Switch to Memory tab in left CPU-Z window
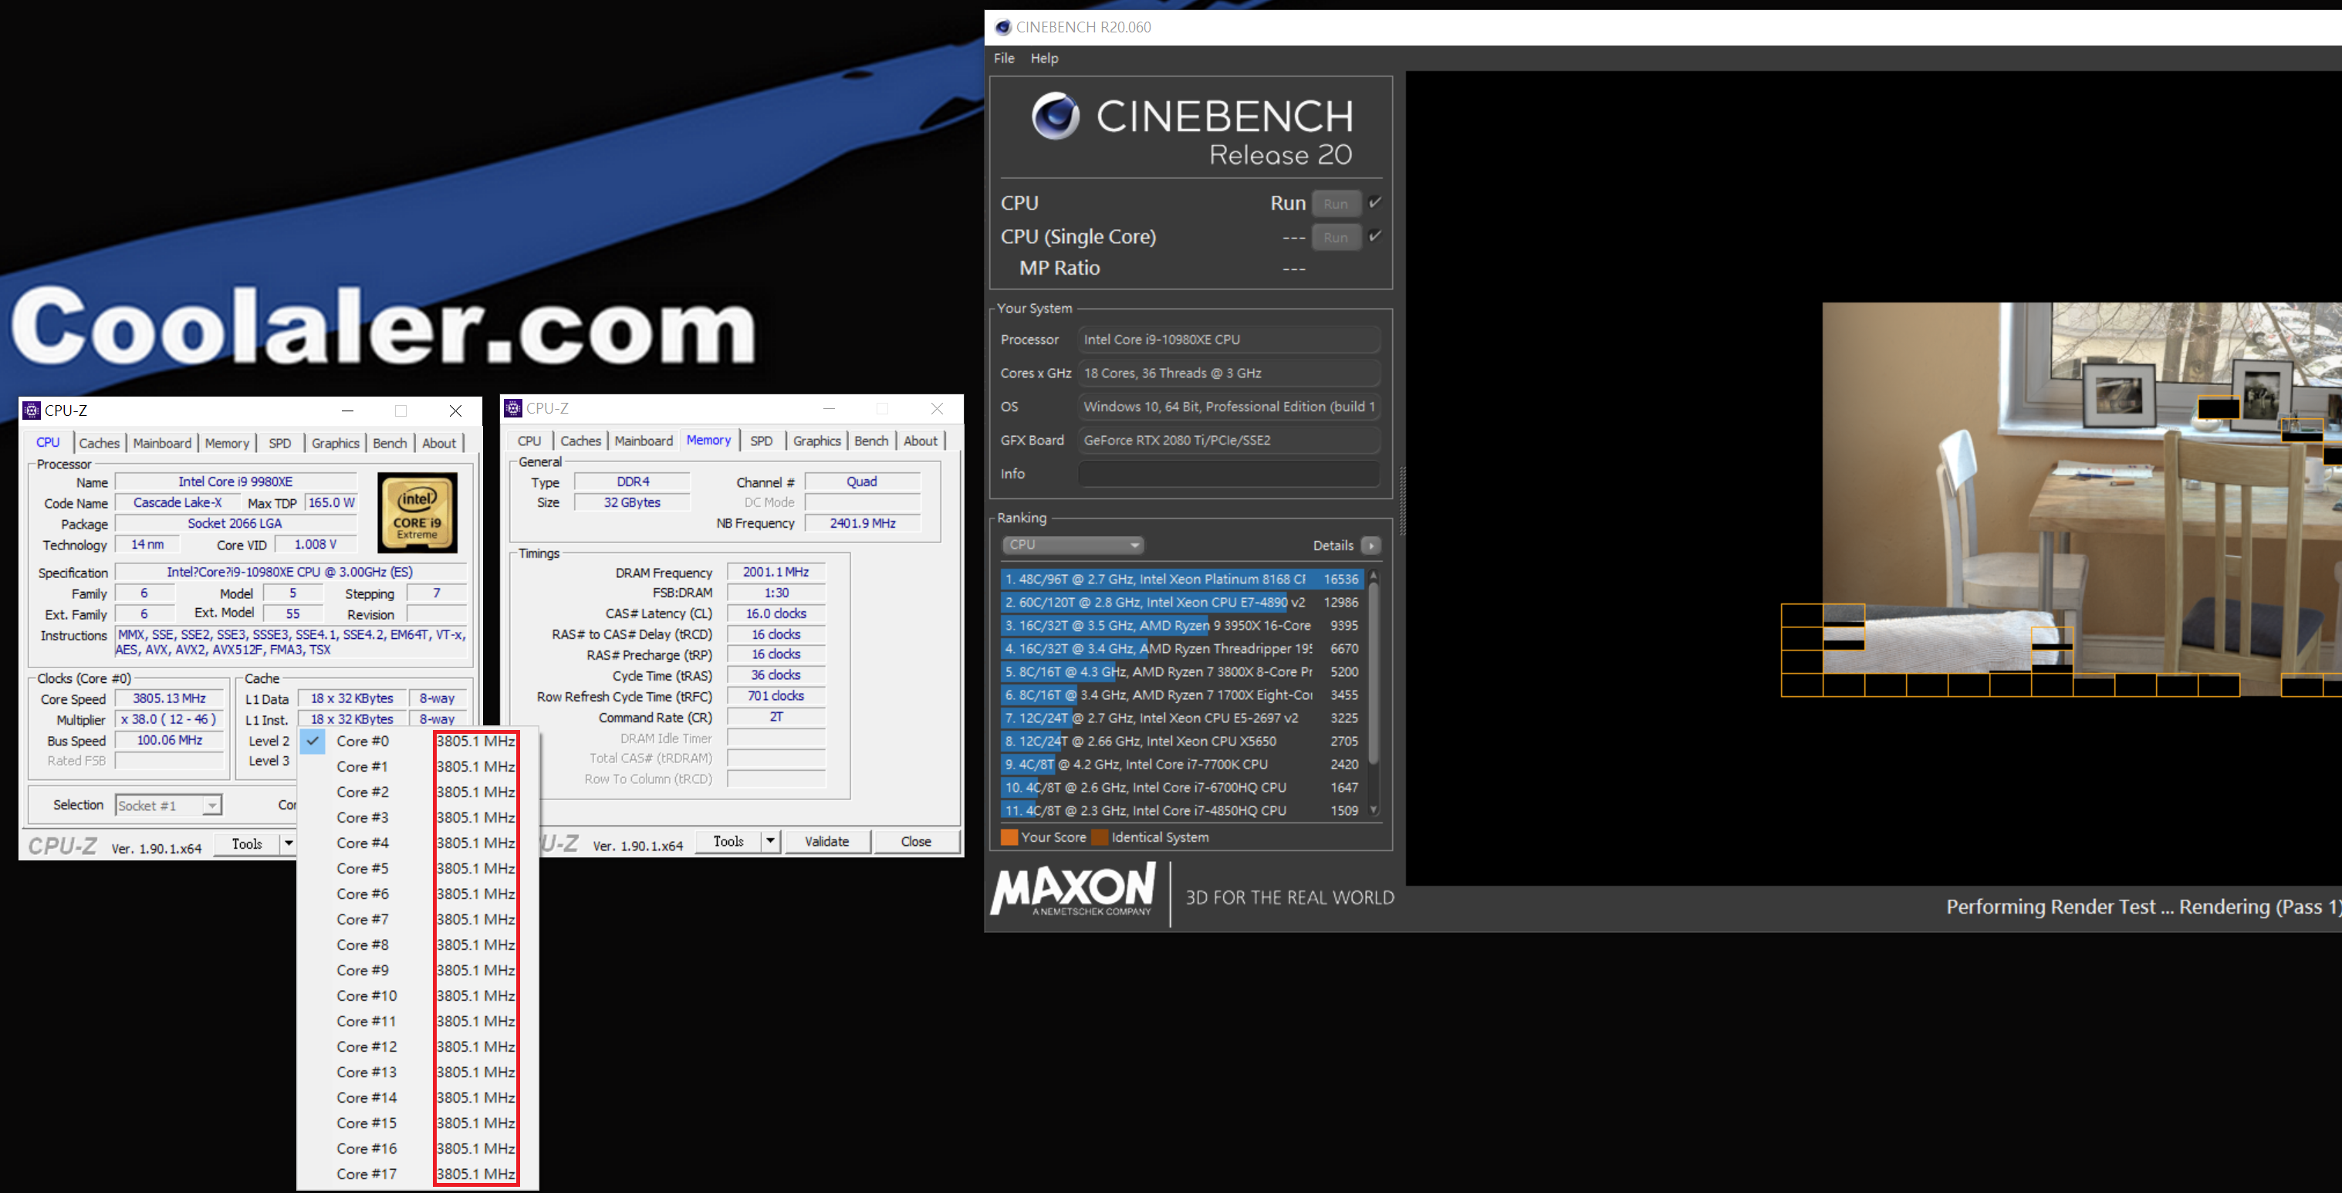 [x=226, y=444]
